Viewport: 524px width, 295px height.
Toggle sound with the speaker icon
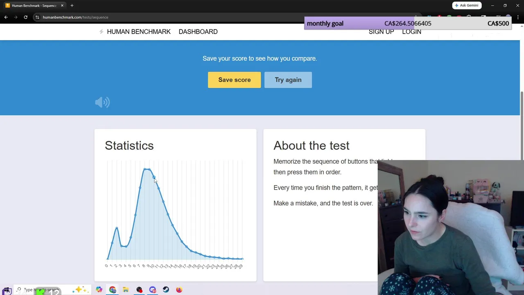tap(102, 102)
